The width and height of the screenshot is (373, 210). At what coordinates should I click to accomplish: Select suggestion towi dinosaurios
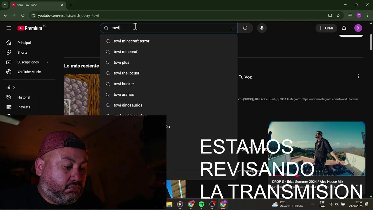click(168, 105)
